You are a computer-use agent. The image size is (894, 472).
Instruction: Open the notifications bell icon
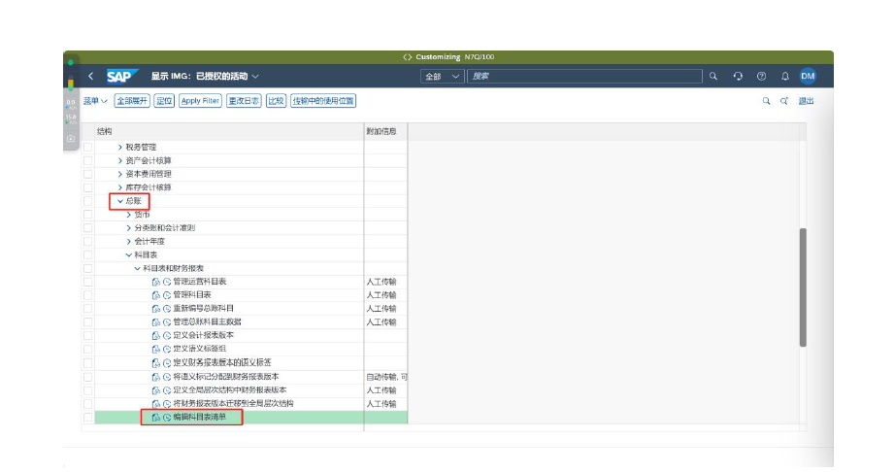coord(784,76)
